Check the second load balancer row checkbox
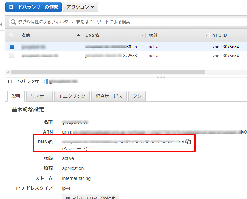The height and width of the screenshot is (199, 247). 12,56
